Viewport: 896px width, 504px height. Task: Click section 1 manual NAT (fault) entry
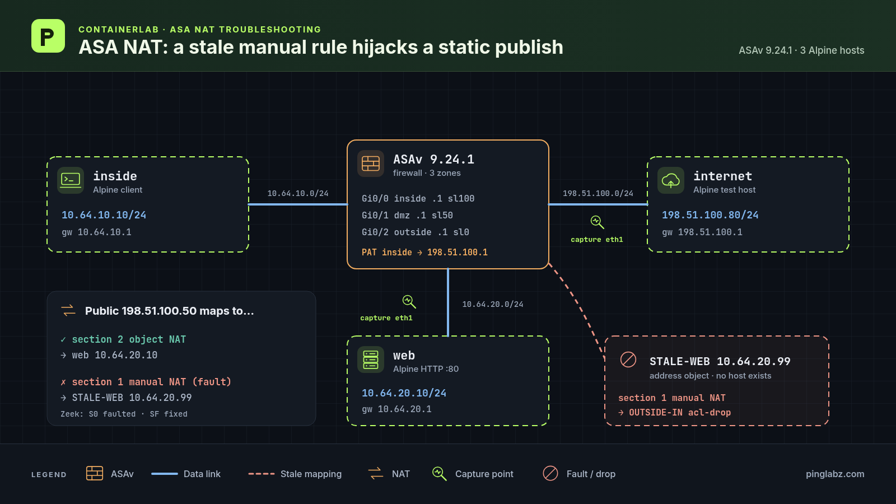click(146, 382)
